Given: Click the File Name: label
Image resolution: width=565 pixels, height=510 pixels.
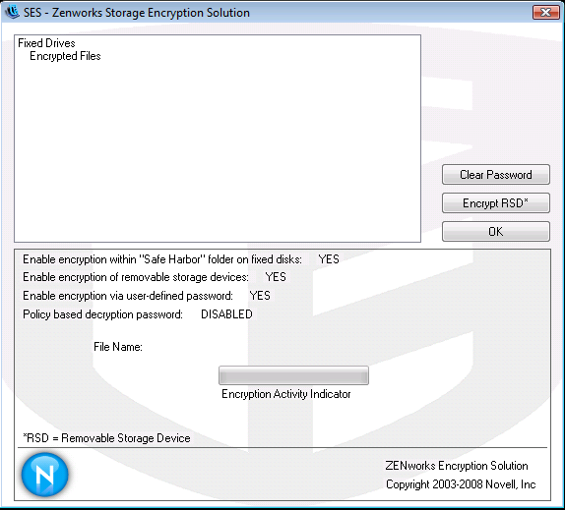Looking at the screenshot, I should [x=118, y=347].
